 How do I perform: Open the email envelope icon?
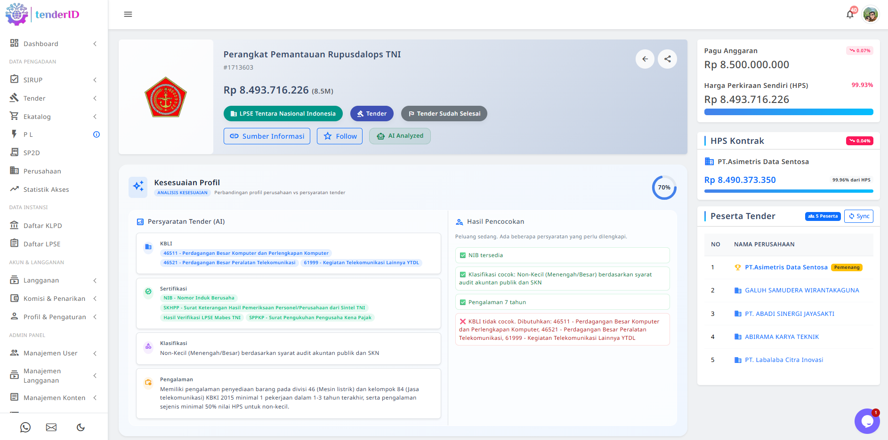point(51,427)
